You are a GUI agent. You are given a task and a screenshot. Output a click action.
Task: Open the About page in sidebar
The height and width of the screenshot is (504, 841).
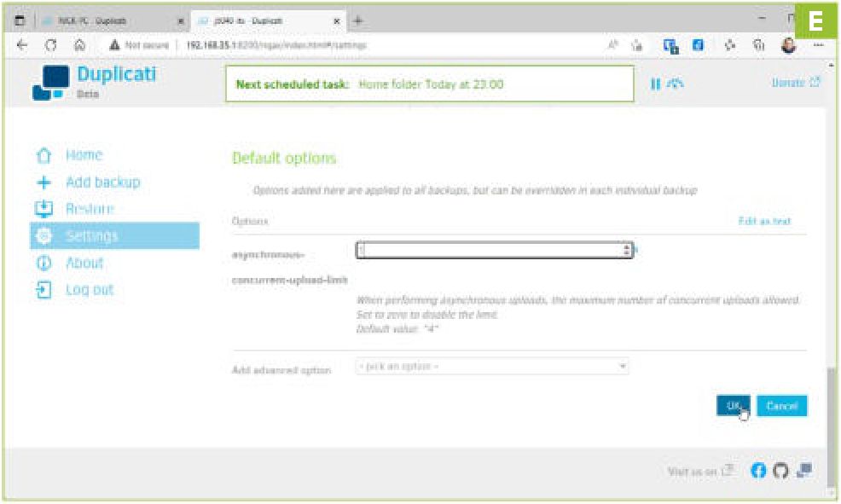tap(84, 263)
